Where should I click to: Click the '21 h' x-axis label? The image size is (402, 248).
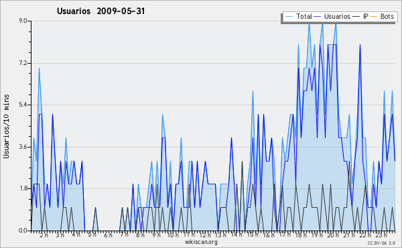pyautogui.click(x=349, y=235)
